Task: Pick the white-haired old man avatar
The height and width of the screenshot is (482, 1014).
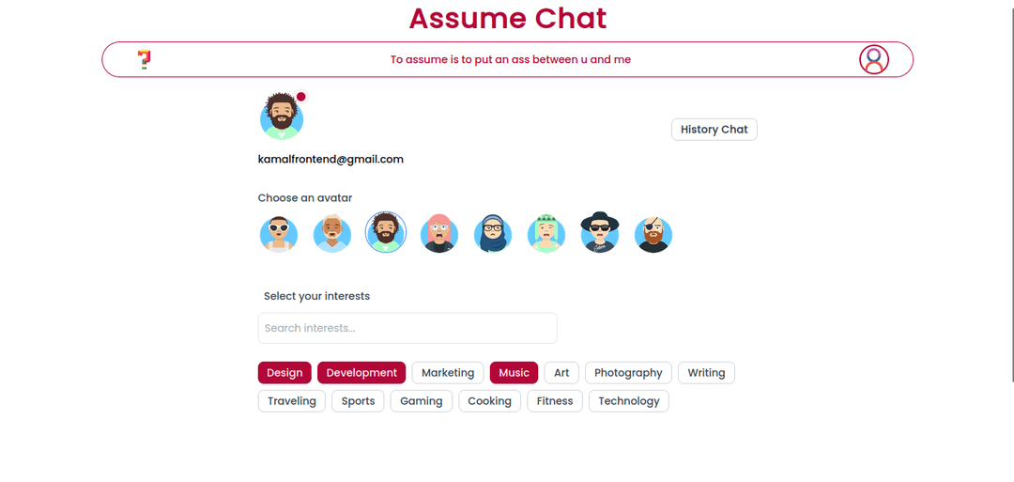Action: click(331, 233)
